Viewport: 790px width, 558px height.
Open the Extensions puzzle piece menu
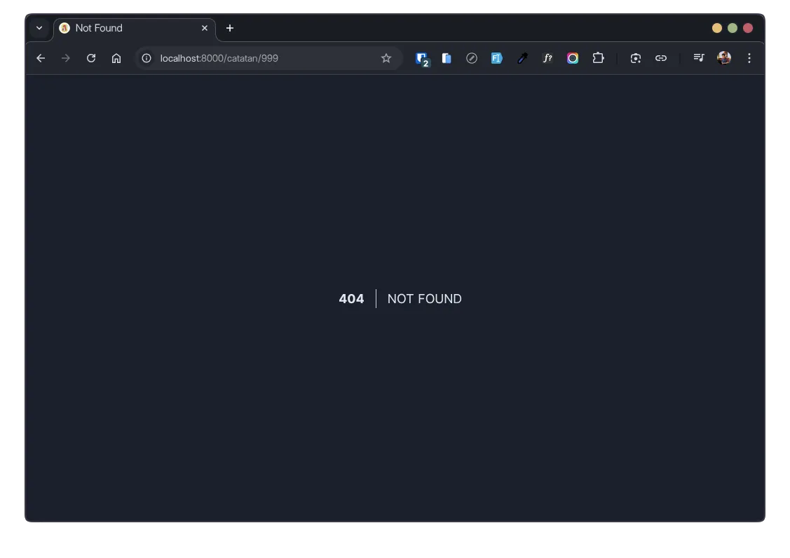pyautogui.click(x=598, y=58)
